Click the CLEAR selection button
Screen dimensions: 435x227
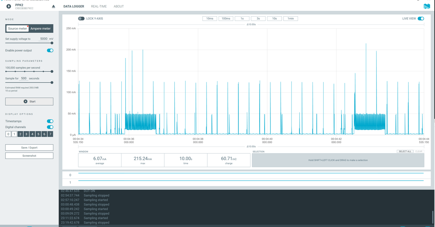tap(419, 151)
